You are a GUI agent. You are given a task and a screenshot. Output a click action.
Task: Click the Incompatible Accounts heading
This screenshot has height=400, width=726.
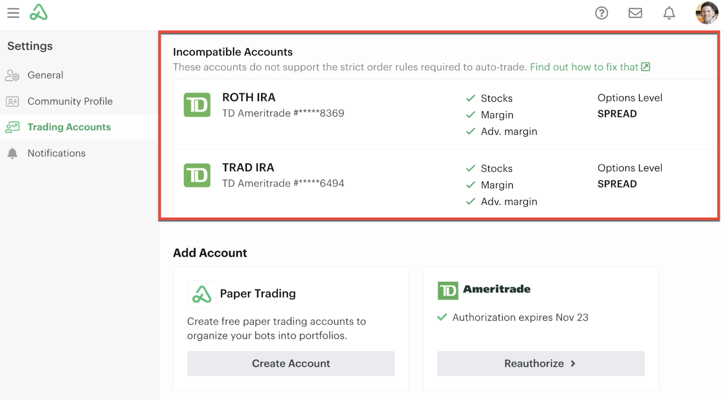click(x=233, y=52)
